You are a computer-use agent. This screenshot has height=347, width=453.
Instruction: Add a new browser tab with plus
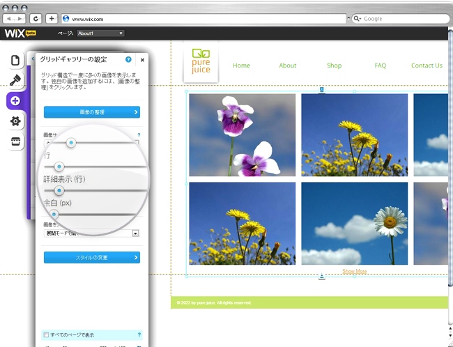point(52,19)
